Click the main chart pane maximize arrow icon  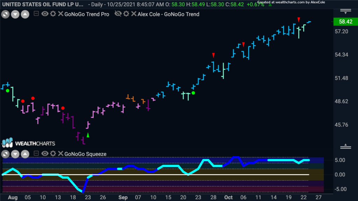pos(6,14)
